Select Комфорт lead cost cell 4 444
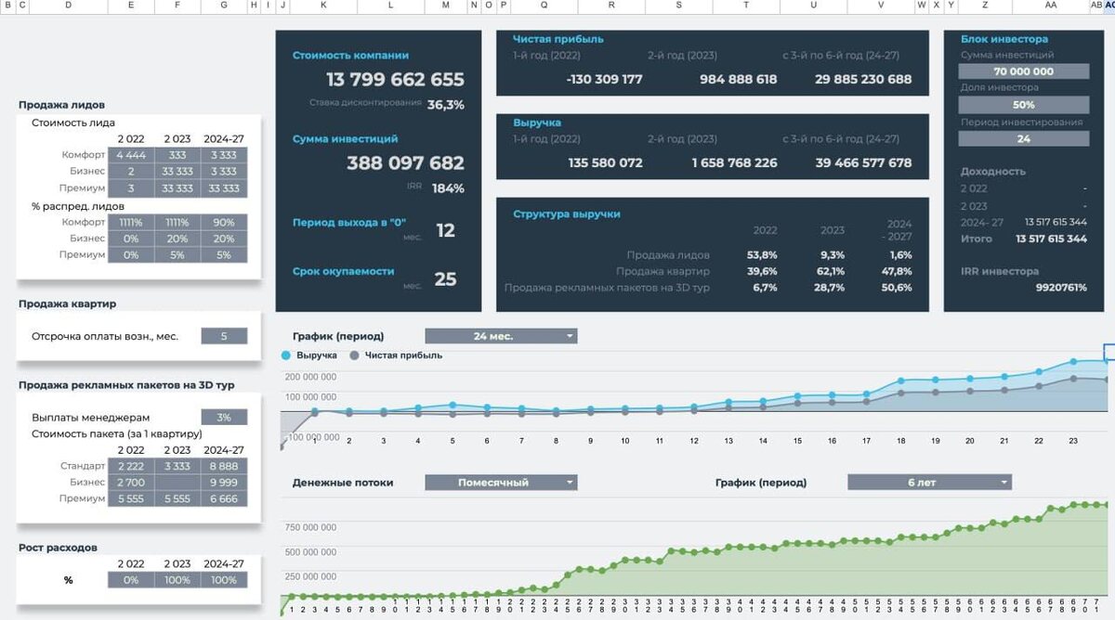The image size is (1115, 620). 131,155
